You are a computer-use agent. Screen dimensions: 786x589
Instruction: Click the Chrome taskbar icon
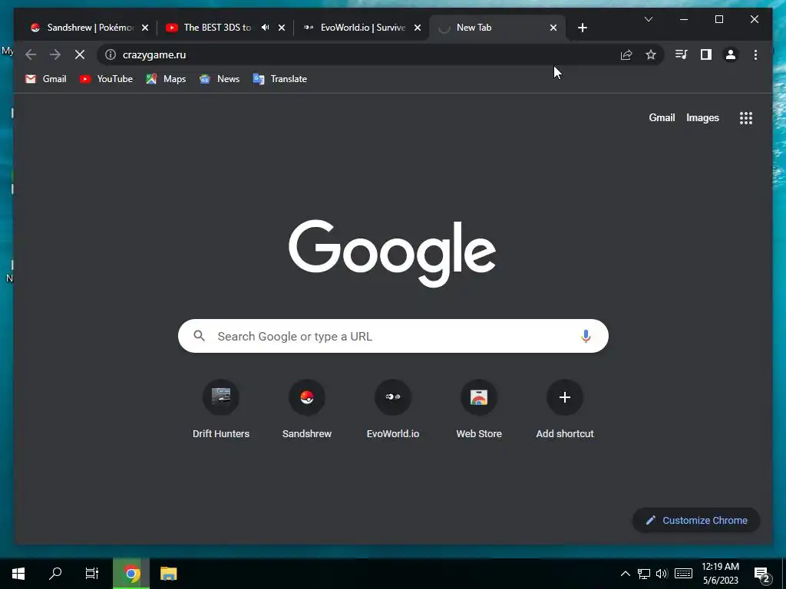click(131, 574)
